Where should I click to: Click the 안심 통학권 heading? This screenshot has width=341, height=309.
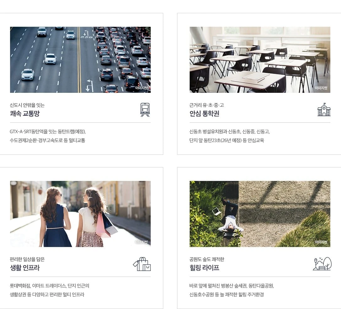pyautogui.click(x=204, y=114)
